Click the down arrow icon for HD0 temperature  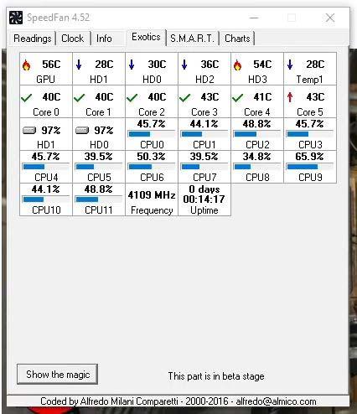point(132,65)
